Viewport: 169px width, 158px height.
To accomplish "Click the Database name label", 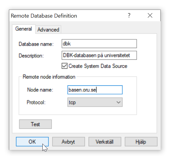I will pos(36,44).
